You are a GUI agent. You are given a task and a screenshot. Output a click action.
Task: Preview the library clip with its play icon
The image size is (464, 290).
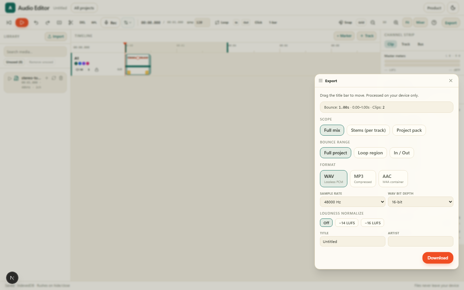[x=10, y=78]
